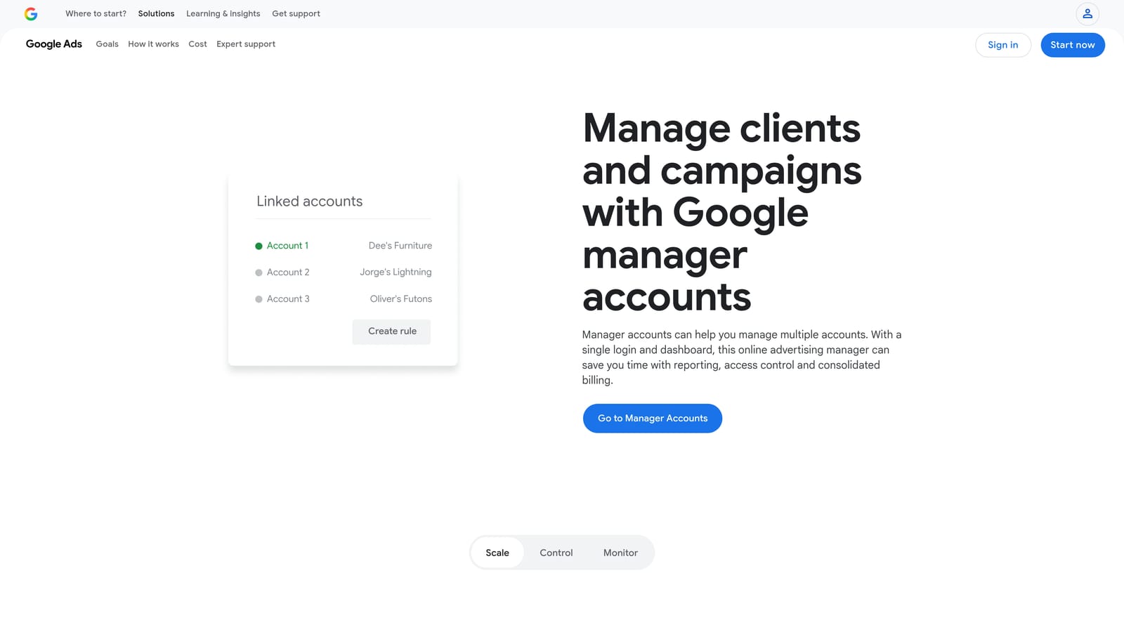Click the green status dot for Account 1

coord(259,246)
